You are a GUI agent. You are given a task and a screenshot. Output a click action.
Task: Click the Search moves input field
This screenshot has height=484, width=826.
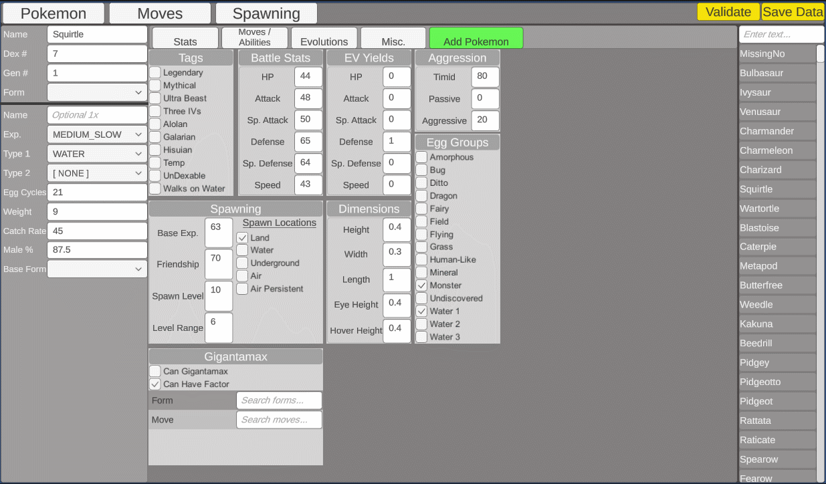[x=279, y=420]
